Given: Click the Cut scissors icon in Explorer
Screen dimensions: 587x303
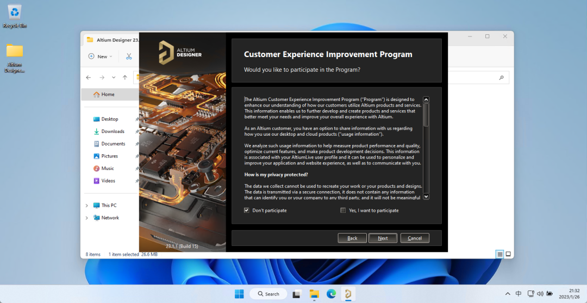Looking at the screenshot, I should click(x=129, y=56).
